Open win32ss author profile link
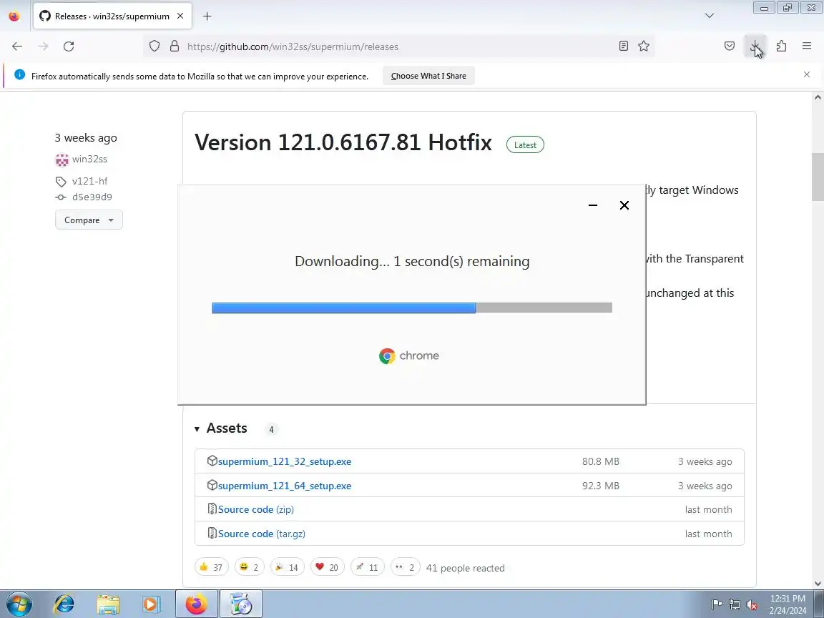Screen dimensions: 824x618 [89, 159]
